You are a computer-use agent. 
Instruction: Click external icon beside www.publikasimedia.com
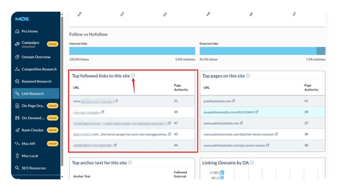(x=241, y=123)
